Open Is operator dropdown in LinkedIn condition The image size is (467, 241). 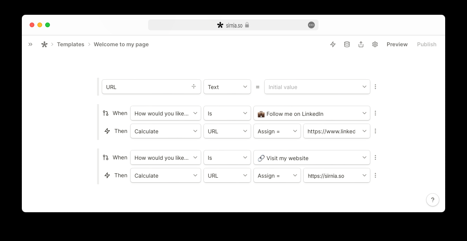[227, 113]
